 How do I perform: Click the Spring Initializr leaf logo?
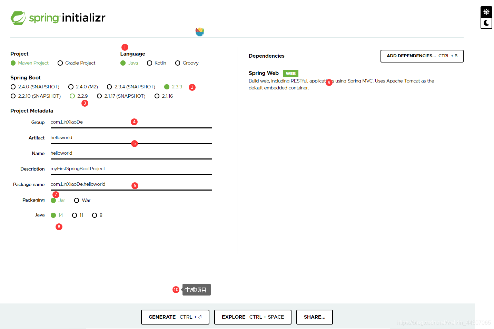(18, 18)
